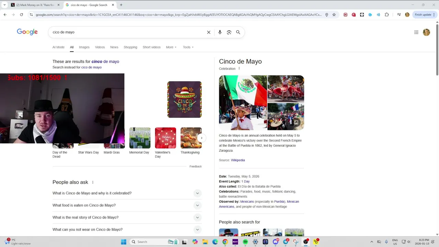
Task: Open the Tools dropdown
Action: pos(188,47)
